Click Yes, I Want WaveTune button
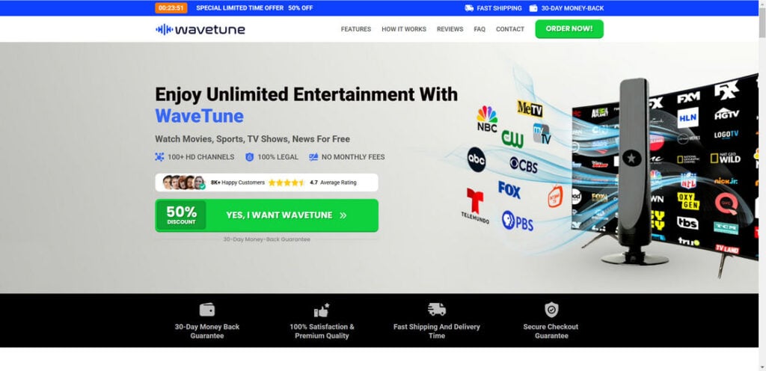This screenshot has height=371, width=766. 267,215
